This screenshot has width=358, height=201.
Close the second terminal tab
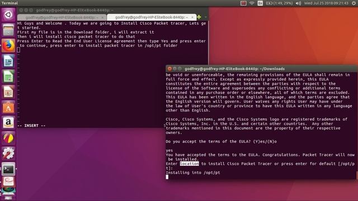[192, 17]
